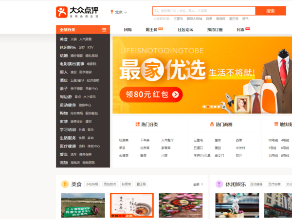Click the 美食 fork-and-knife section icon
The image size is (292, 219).
click(65, 184)
